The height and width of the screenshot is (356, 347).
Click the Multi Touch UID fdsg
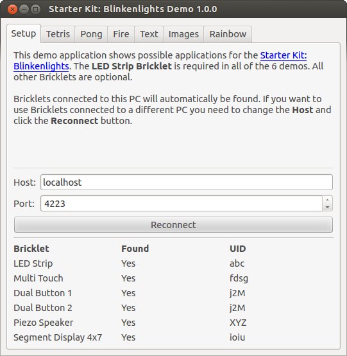tap(239, 278)
